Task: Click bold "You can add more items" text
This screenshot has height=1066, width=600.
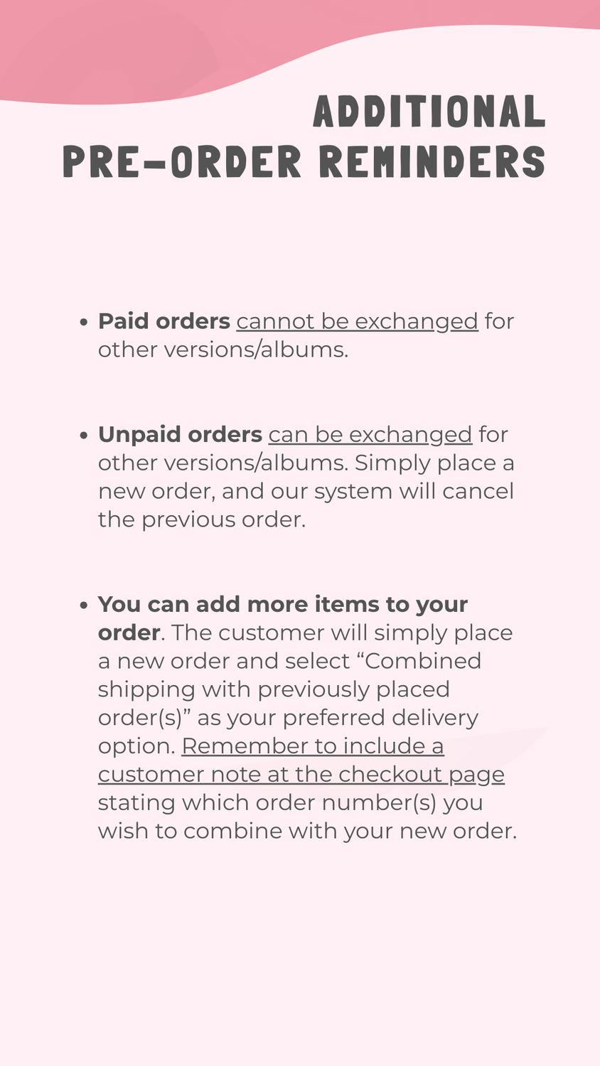Action: click(x=239, y=604)
